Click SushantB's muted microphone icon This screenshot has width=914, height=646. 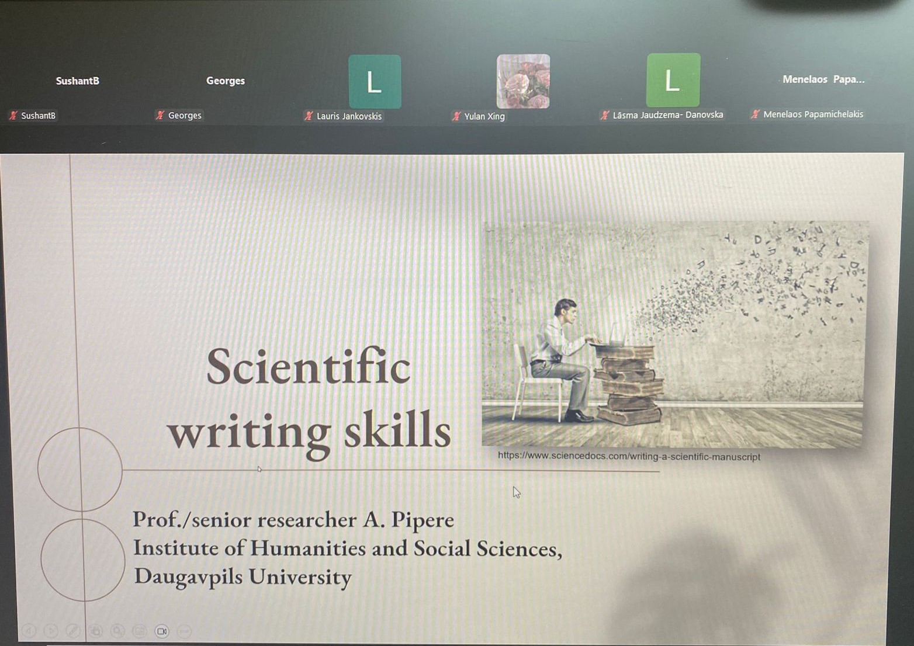point(13,116)
